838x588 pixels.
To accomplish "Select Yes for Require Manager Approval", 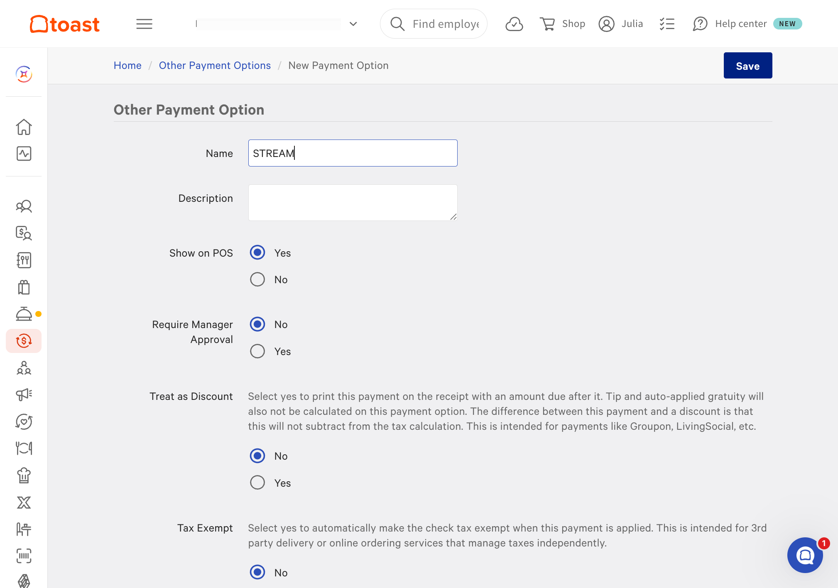I will coord(257,351).
